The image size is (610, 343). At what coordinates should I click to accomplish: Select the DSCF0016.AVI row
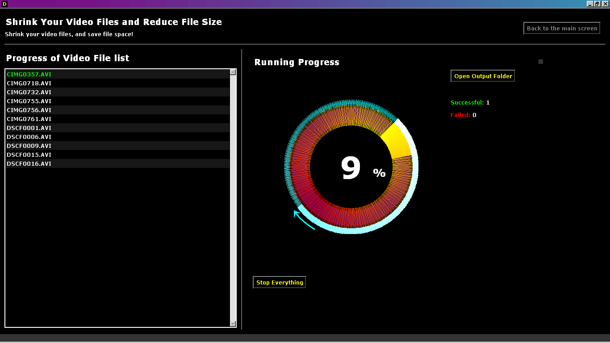tap(117, 163)
